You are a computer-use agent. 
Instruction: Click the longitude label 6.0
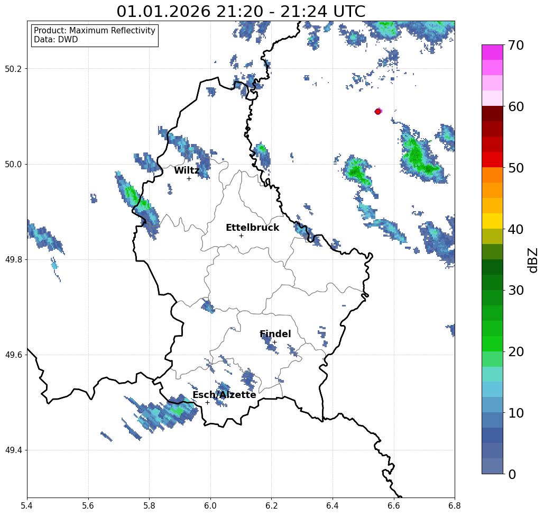210,505
